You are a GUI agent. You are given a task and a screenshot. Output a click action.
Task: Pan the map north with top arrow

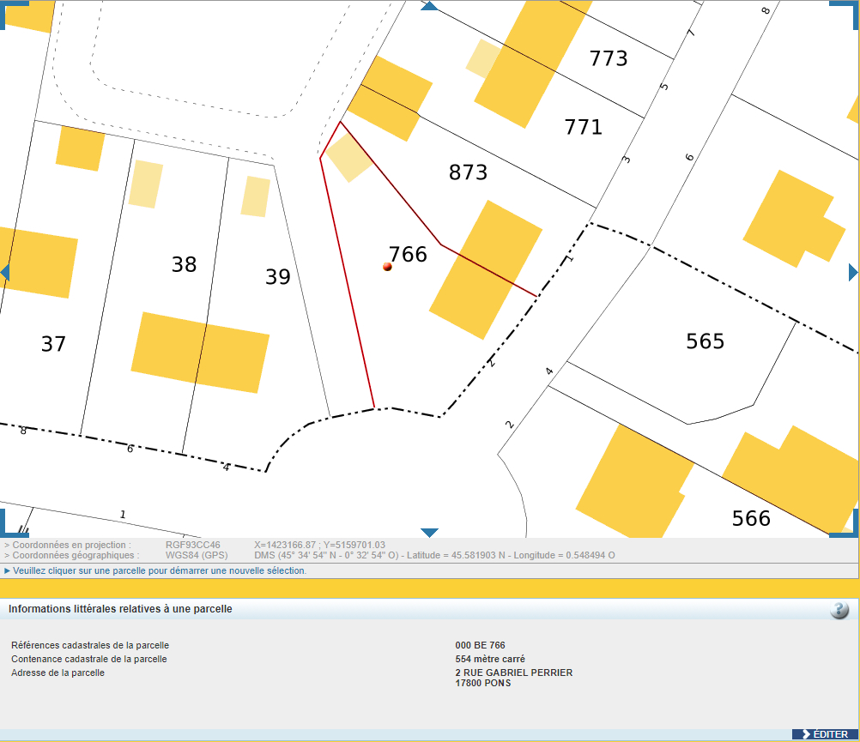(x=429, y=6)
